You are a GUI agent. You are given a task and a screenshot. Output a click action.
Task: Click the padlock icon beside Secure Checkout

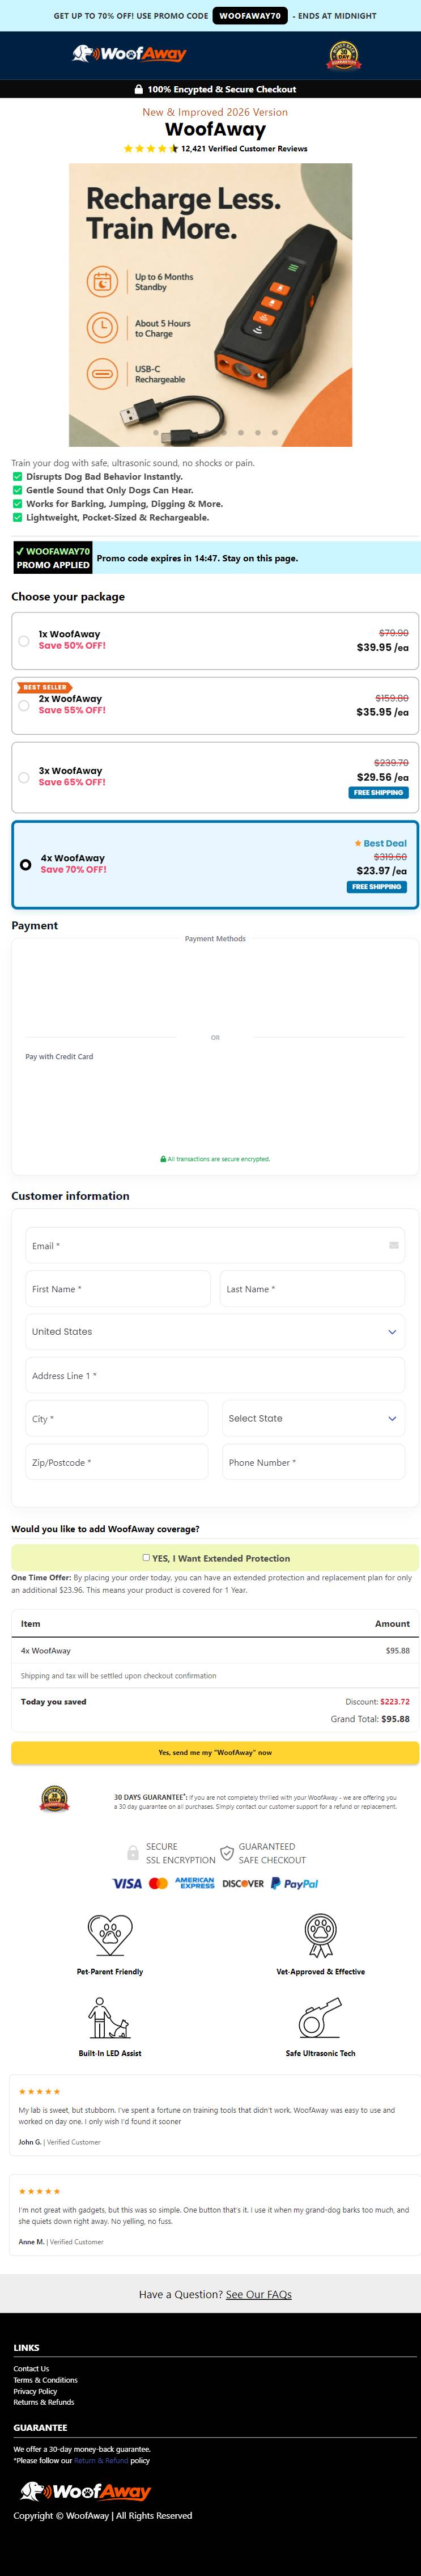pyautogui.click(x=139, y=89)
